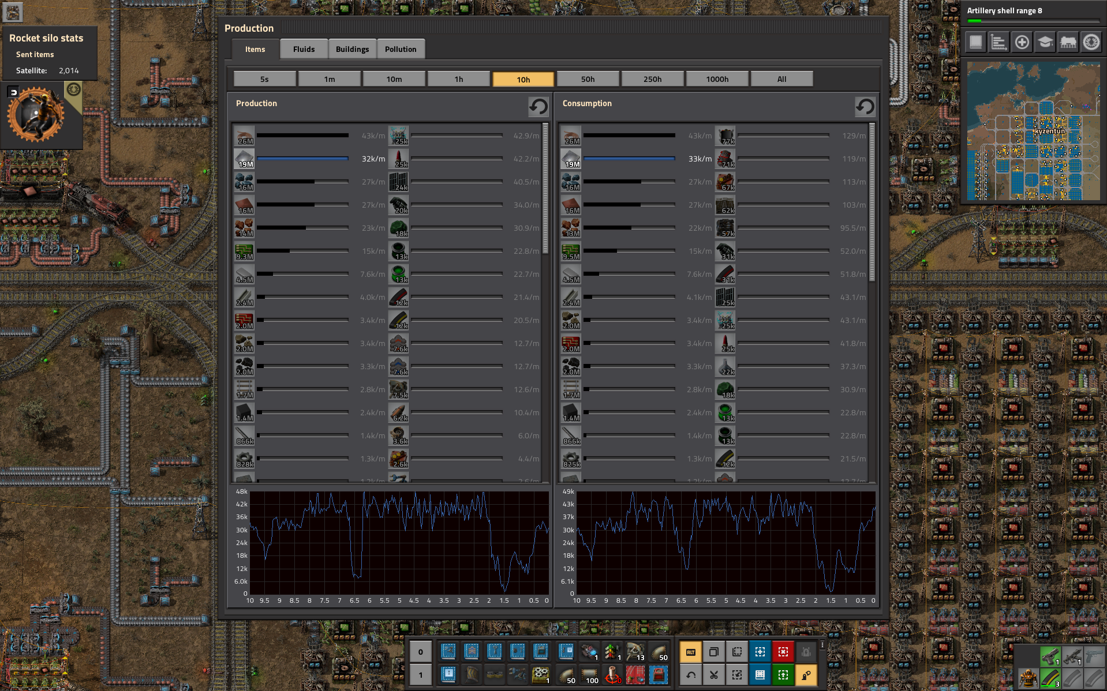The image size is (1107, 691).
Task: Select the 33k/m row in Consumption
Action: (x=637, y=159)
